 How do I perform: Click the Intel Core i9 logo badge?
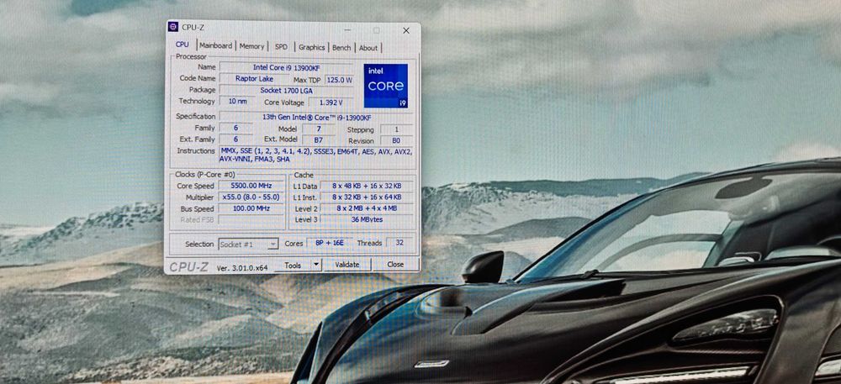[x=386, y=86]
